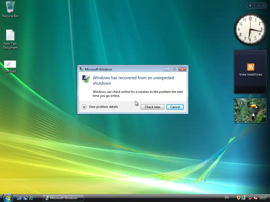
Task: Click the sidebar next gadgets arrow
Action: click(263, 6)
